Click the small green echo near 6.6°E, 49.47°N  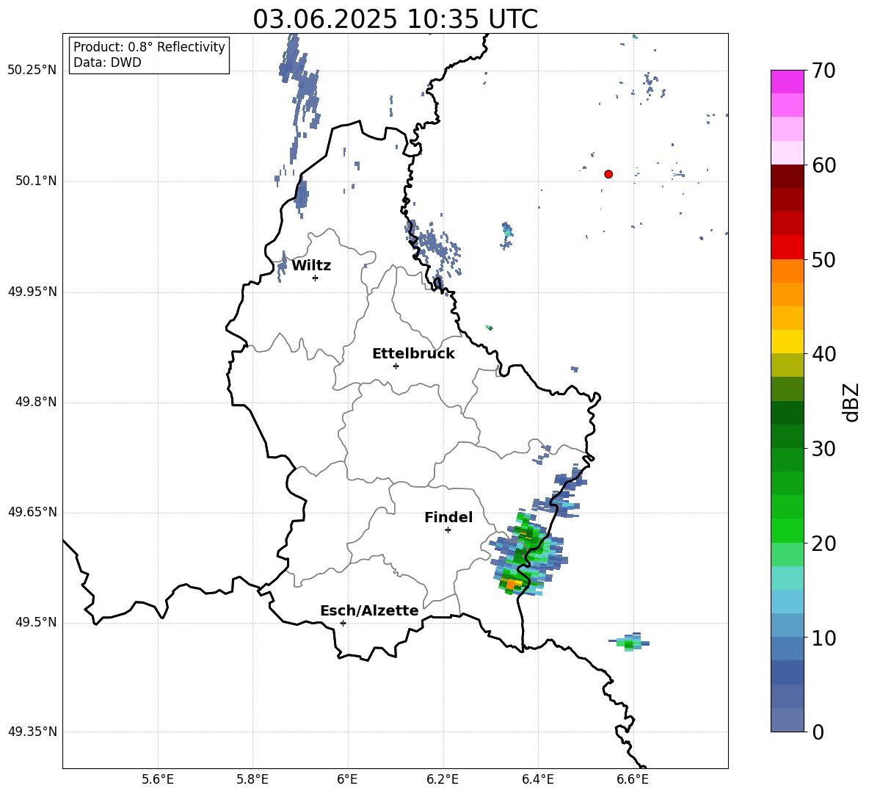629,643
